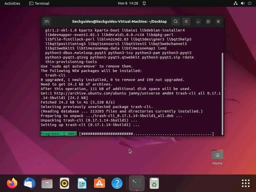Open the terminal hamburger menu
Viewport: 256px width, 192px height.
pyautogui.click(x=186, y=21)
